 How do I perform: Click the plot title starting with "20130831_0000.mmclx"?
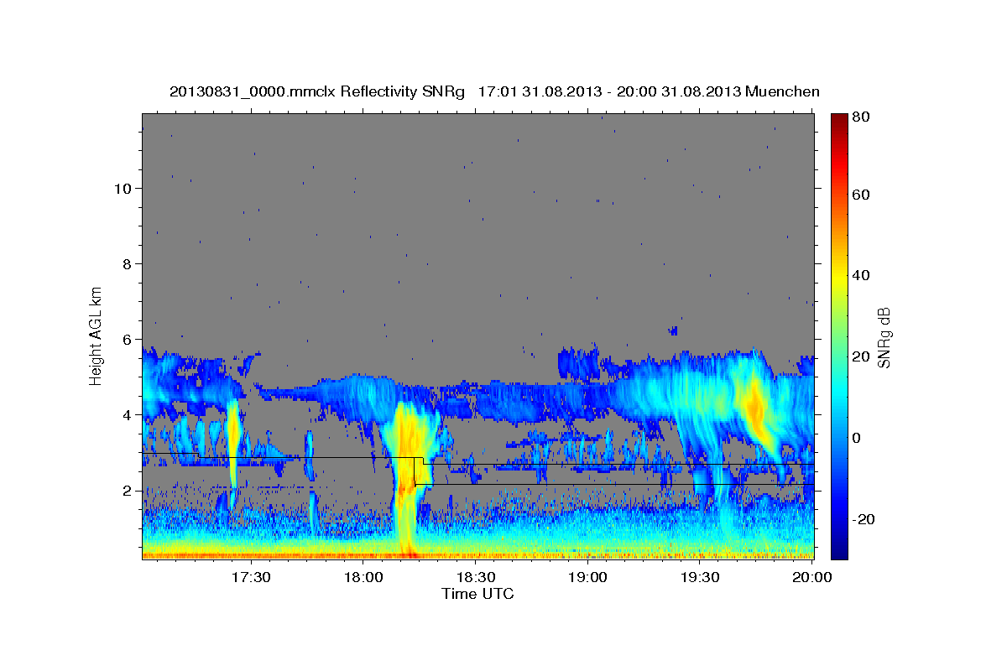tap(494, 91)
